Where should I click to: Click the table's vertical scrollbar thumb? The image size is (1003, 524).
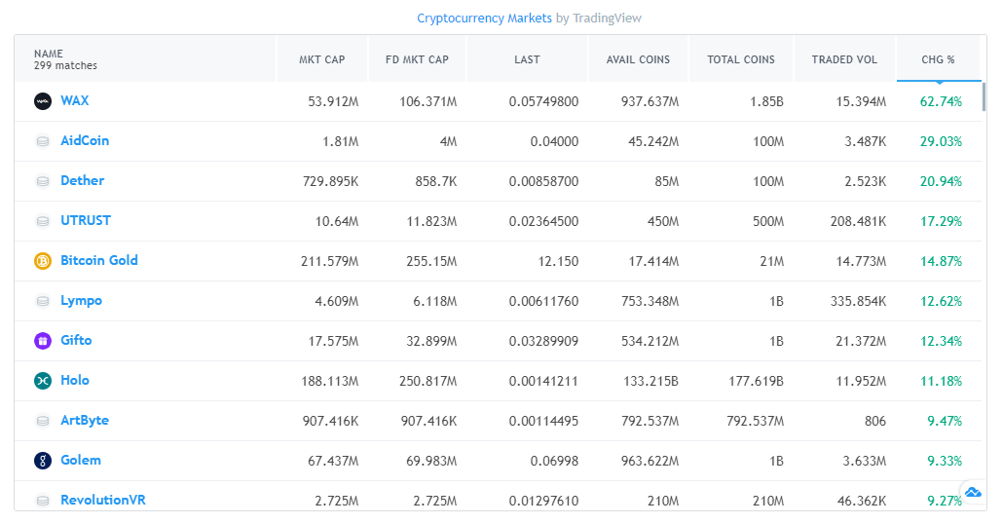click(984, 96)
